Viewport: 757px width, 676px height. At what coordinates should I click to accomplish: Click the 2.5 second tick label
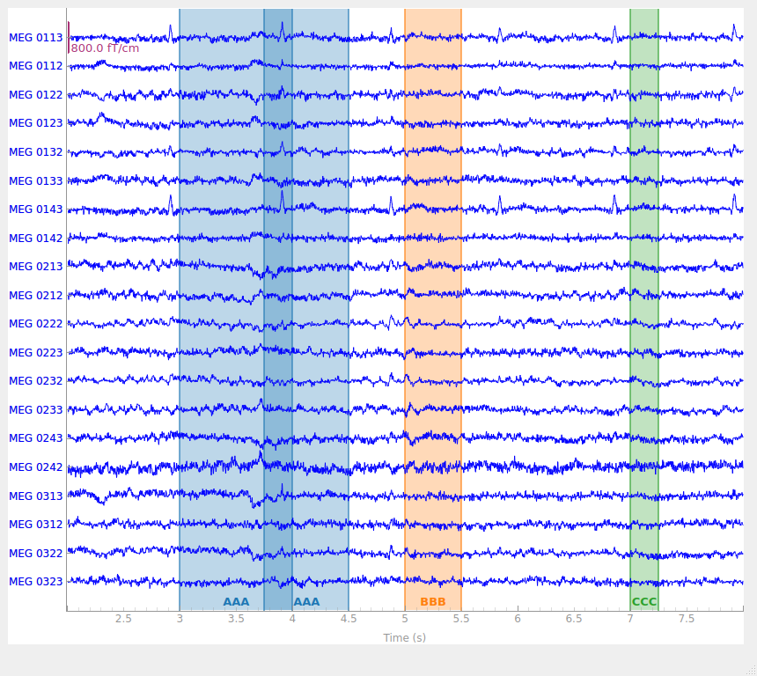click(123, 619)
